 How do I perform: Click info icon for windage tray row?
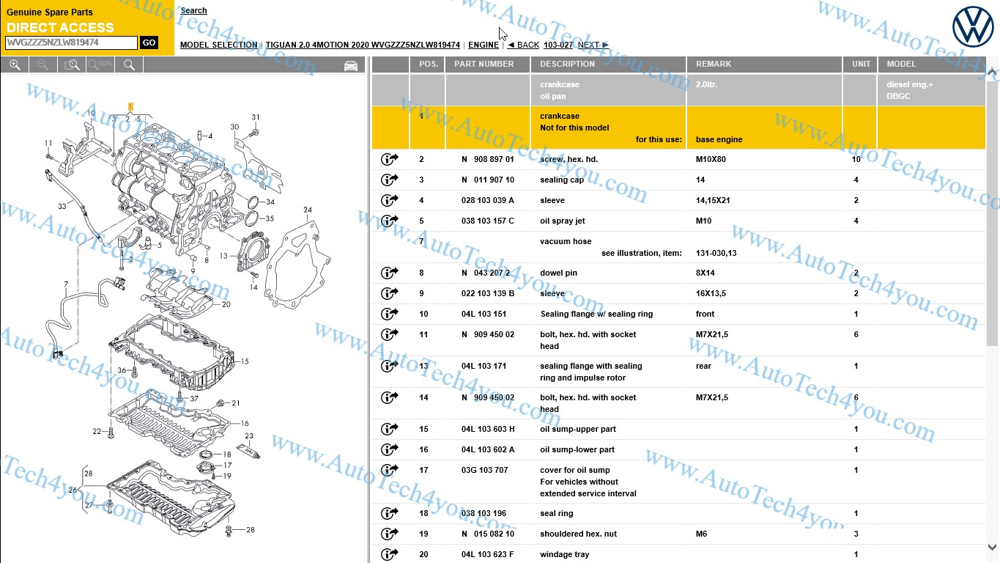pyautogui.click(x=389, y=554)
